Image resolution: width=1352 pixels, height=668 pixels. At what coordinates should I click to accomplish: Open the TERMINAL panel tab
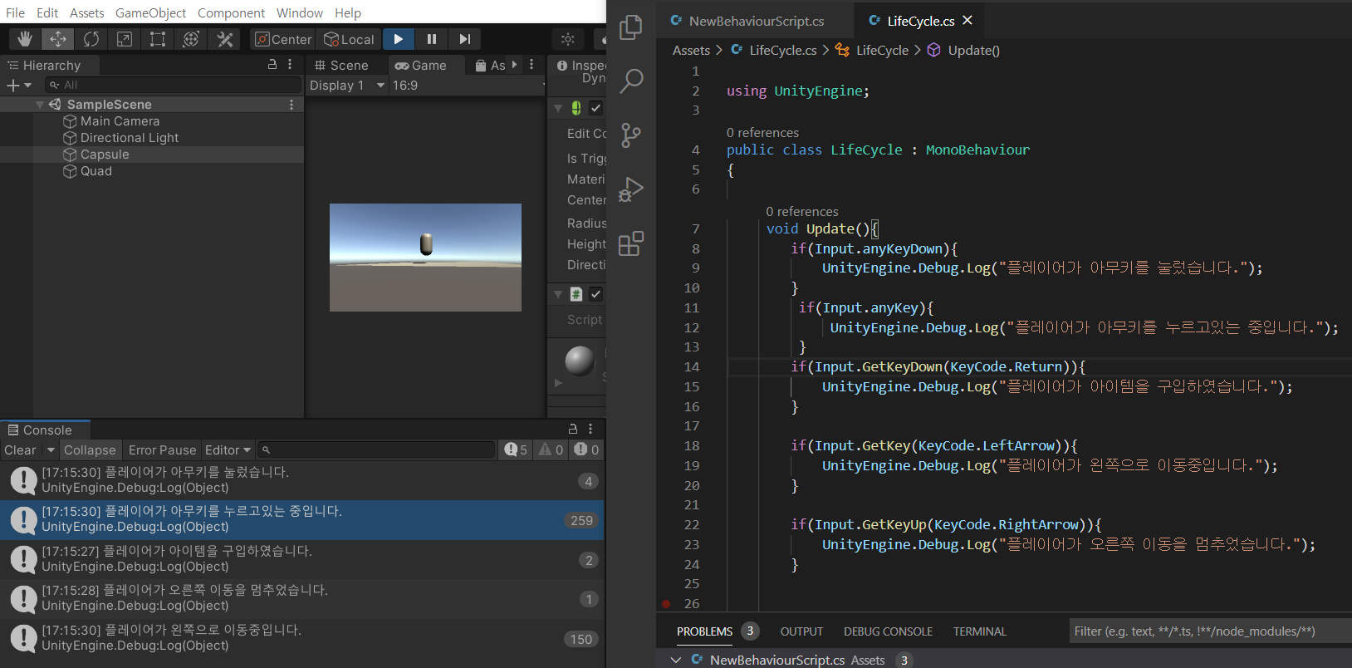tap(980, 631)
